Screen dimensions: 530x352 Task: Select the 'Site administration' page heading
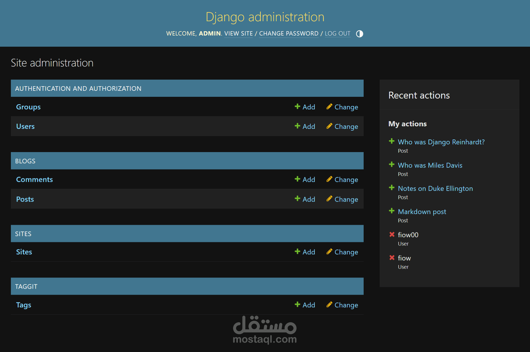pos(52,63)
